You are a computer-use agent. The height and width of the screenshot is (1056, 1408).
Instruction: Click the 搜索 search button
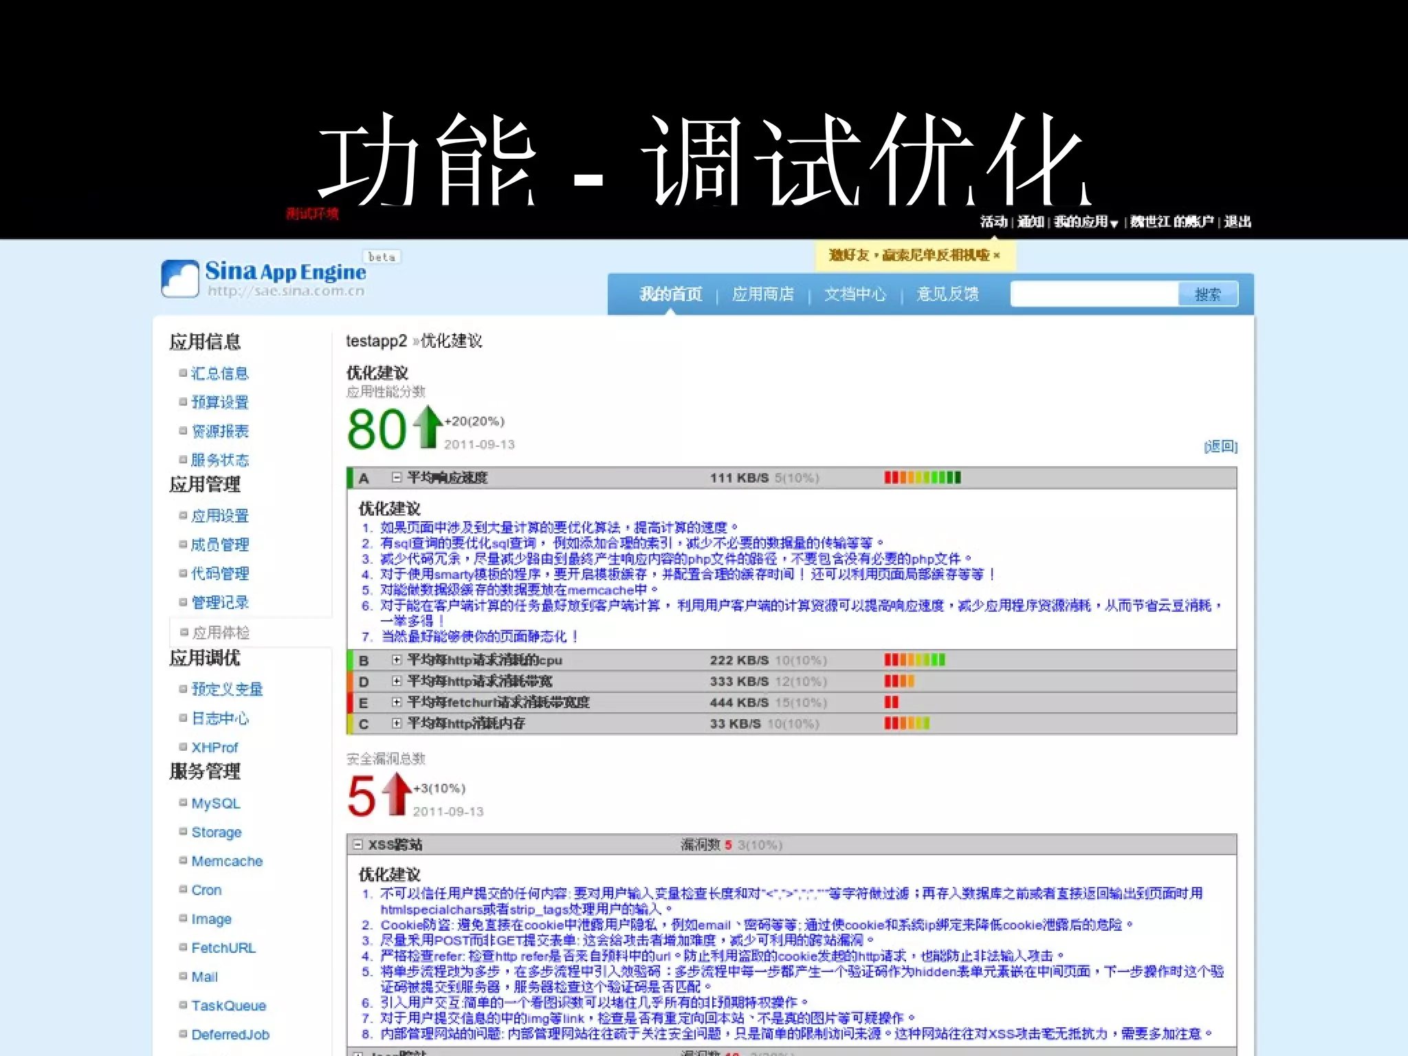tap(1207, 294)
